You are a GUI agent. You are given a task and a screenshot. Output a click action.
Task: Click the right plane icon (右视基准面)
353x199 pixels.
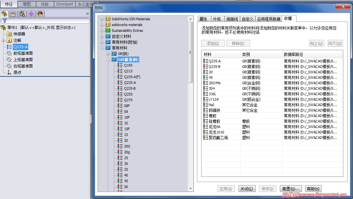coord(9,66)
